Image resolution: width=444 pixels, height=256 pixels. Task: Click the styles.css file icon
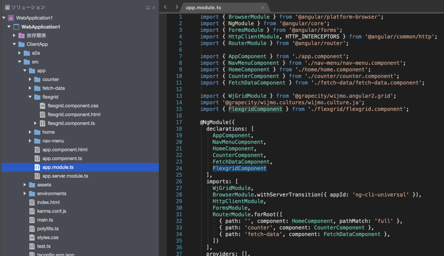32,237
